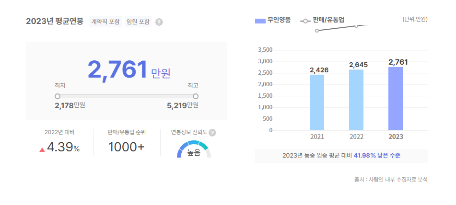Click the 최저 handle on the salary range bar
The image size is (456, 205).
pyautogui.click(x=58, y=96)
